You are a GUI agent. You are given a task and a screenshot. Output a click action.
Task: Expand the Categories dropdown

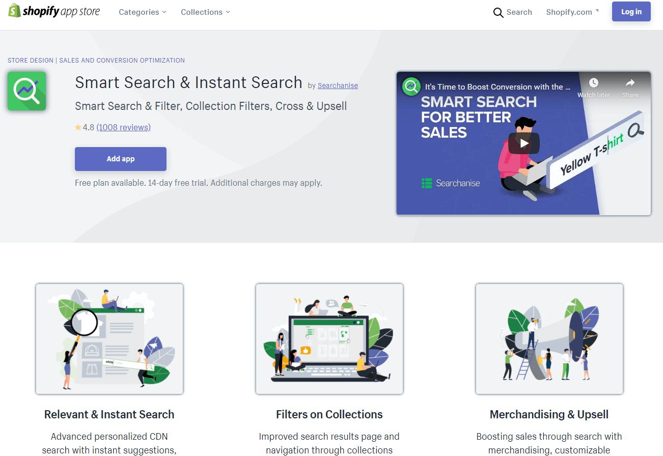(x=143, y=12)
